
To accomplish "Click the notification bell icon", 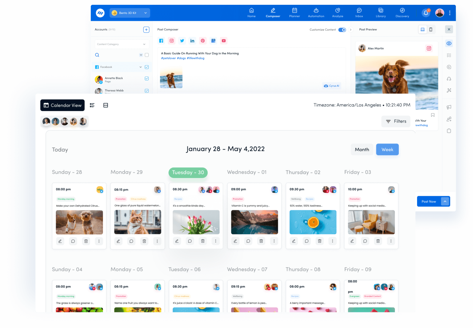I will 426,13.
